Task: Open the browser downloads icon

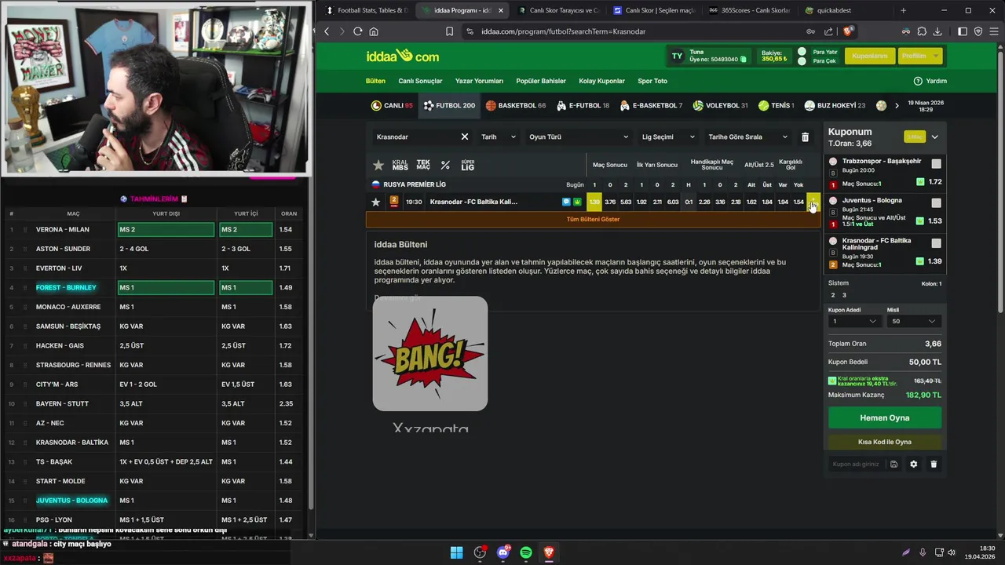Action: pos(937,31)
